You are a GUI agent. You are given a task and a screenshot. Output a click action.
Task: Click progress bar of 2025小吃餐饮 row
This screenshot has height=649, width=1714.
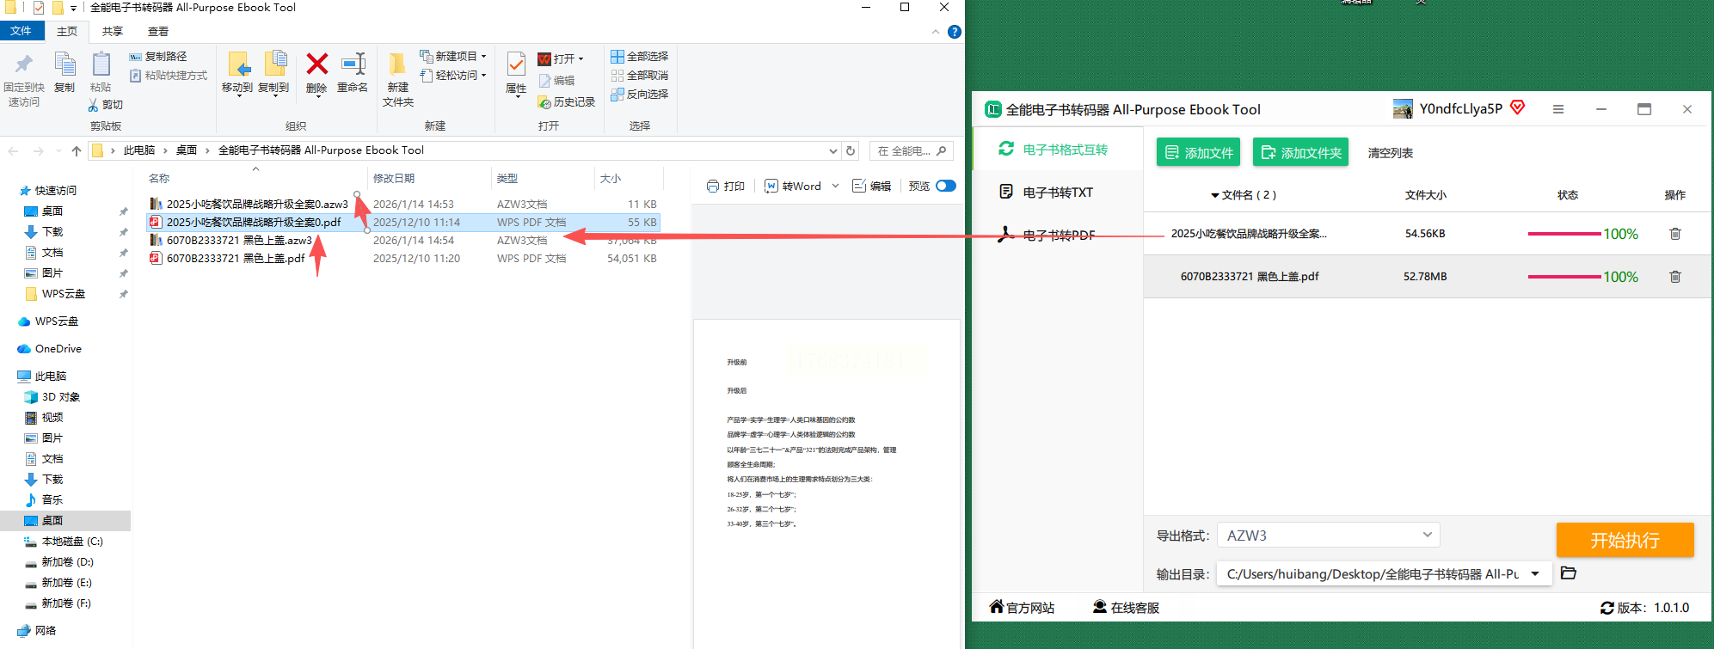coord(1564,234)
